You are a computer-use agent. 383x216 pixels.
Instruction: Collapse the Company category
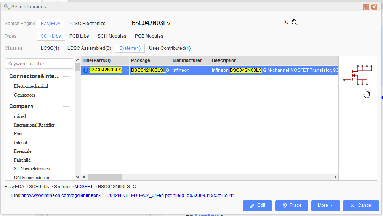66,106
